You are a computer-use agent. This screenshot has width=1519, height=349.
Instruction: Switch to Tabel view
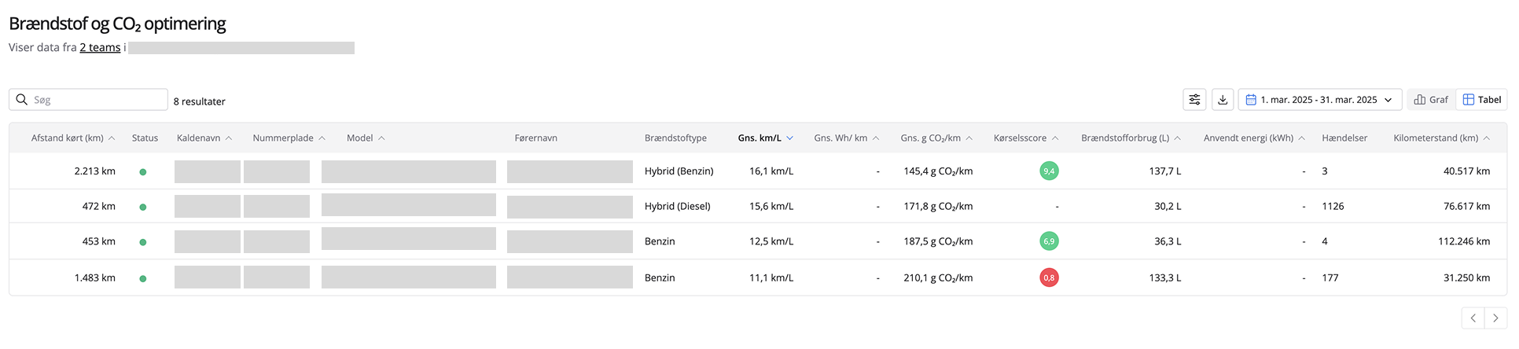(x=1482, y=100)
